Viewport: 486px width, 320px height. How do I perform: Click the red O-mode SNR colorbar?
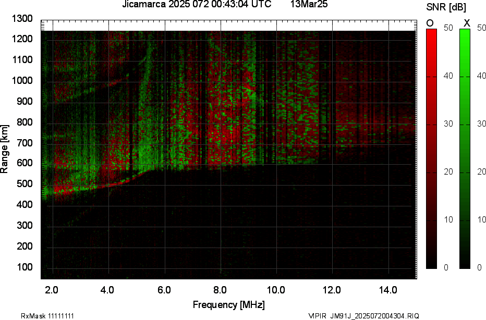pos(431,149)
